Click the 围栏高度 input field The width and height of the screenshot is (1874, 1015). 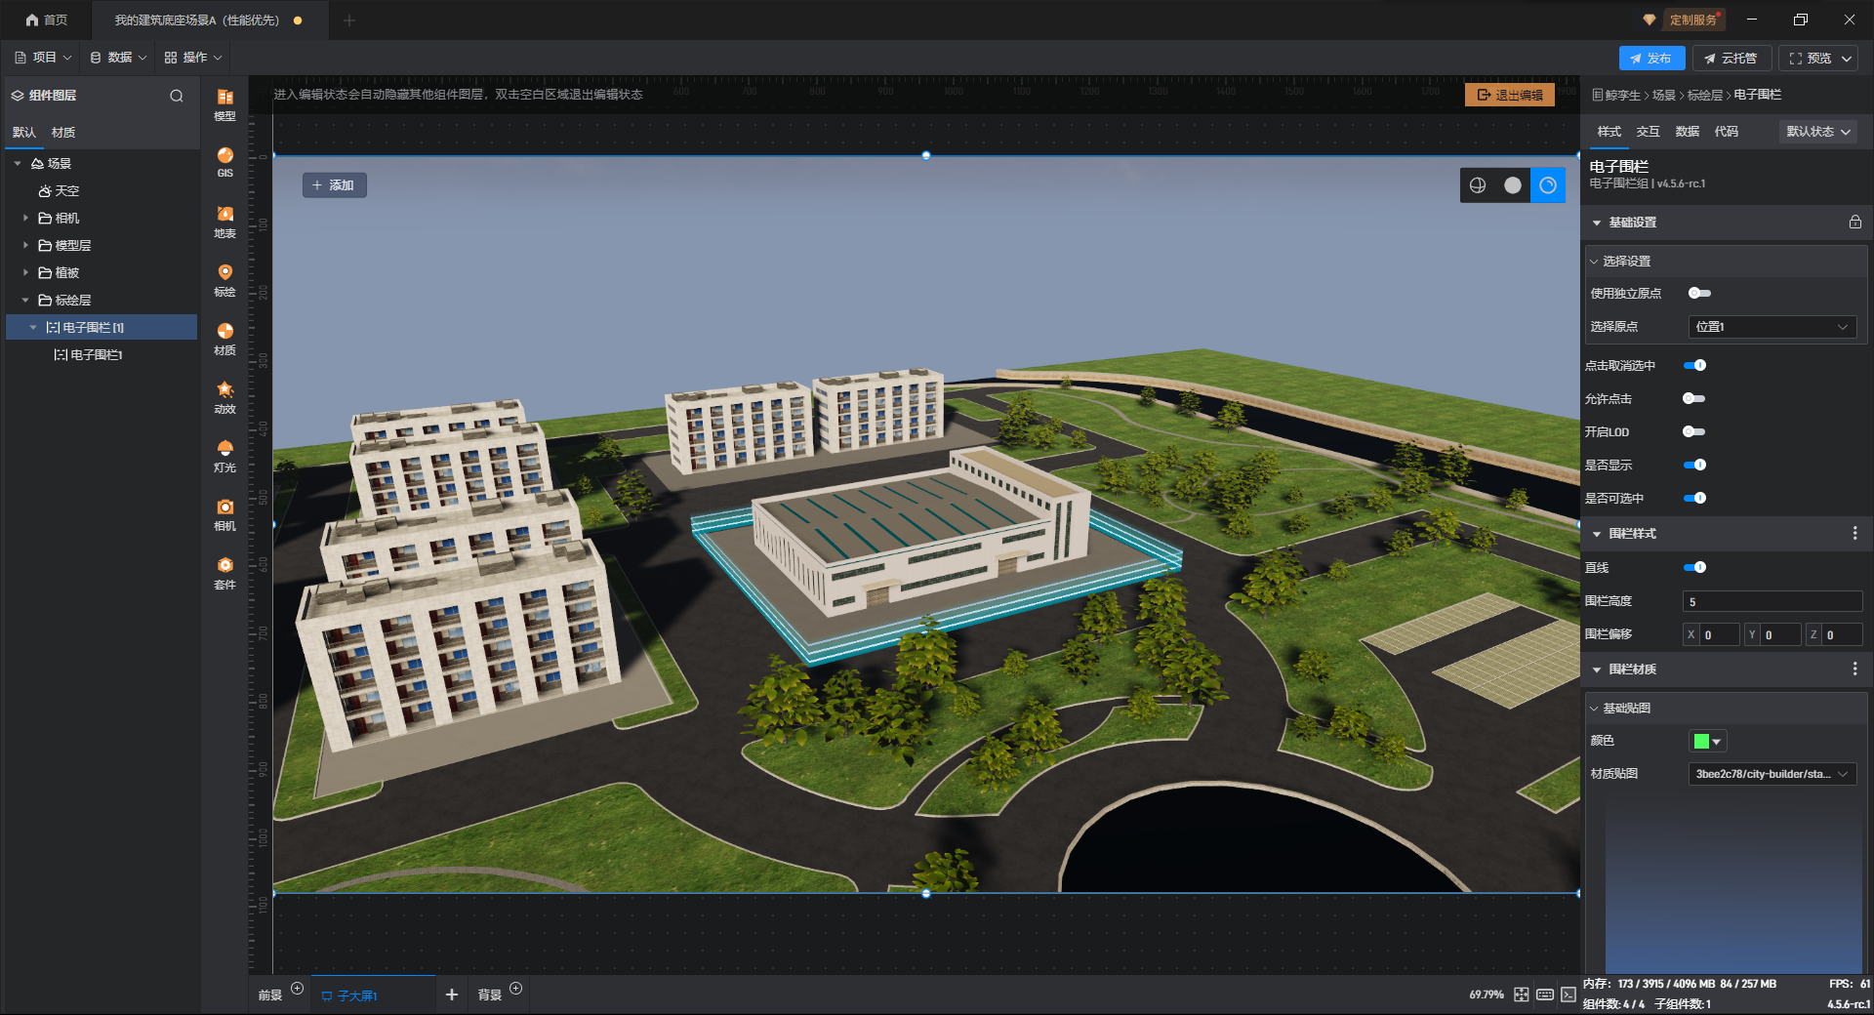[1772, 602]
